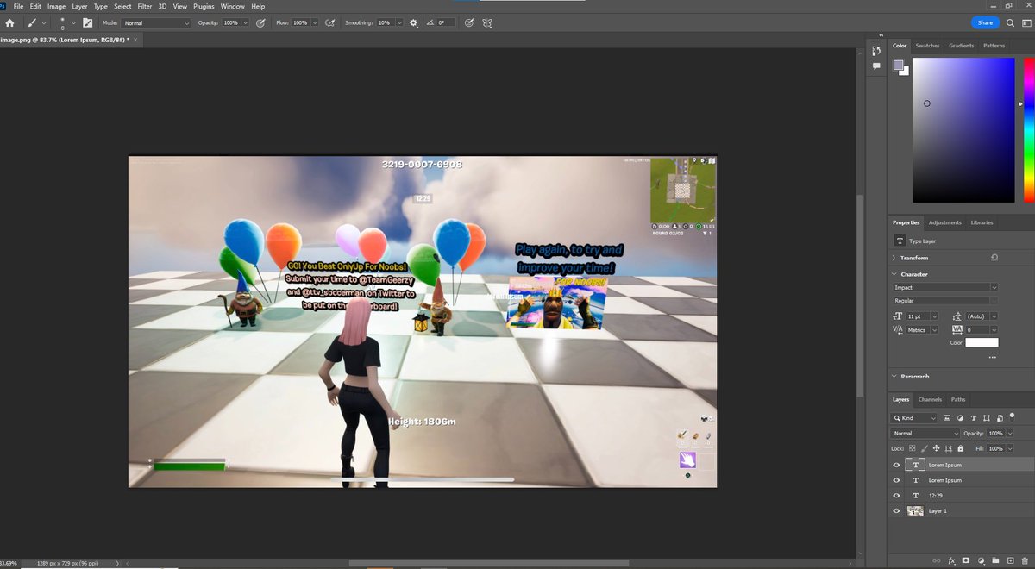The height and width of the screenshot is (569, 1035).
Task: Click foreground color swatch in Color panel
Action: [x=898, y=65]
